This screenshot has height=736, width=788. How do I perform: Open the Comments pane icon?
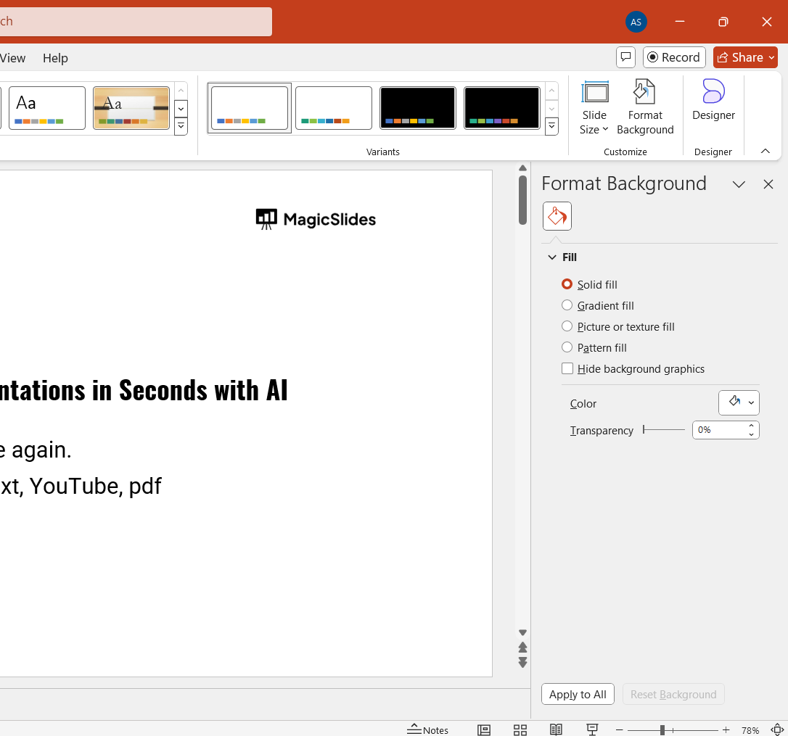click(x=625, y=57)
